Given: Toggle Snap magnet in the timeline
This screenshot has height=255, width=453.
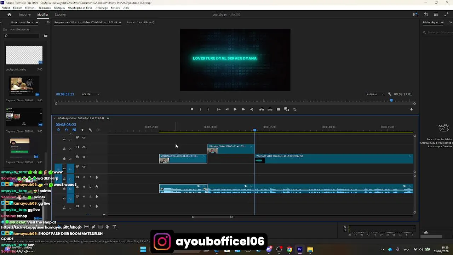Looking at the screenshot, I should point(66,130).
